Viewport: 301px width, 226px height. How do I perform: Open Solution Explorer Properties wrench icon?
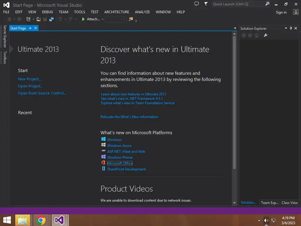point(266,35)
